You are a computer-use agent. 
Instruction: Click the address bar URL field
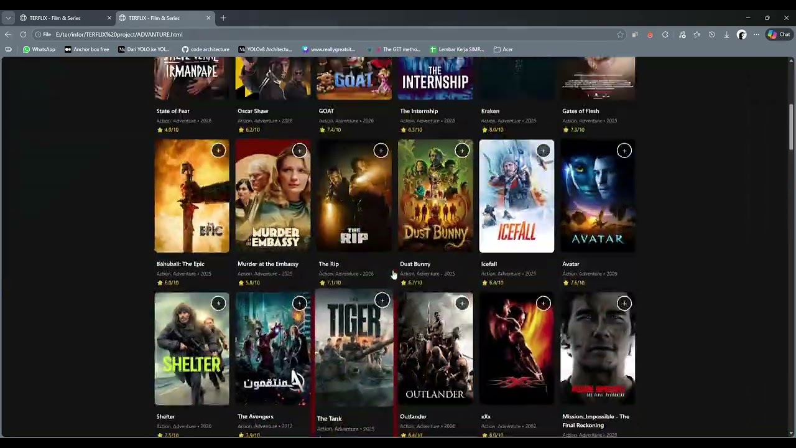point(323,34)
